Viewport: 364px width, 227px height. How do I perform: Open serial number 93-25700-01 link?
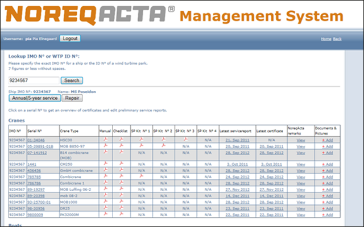39,202
